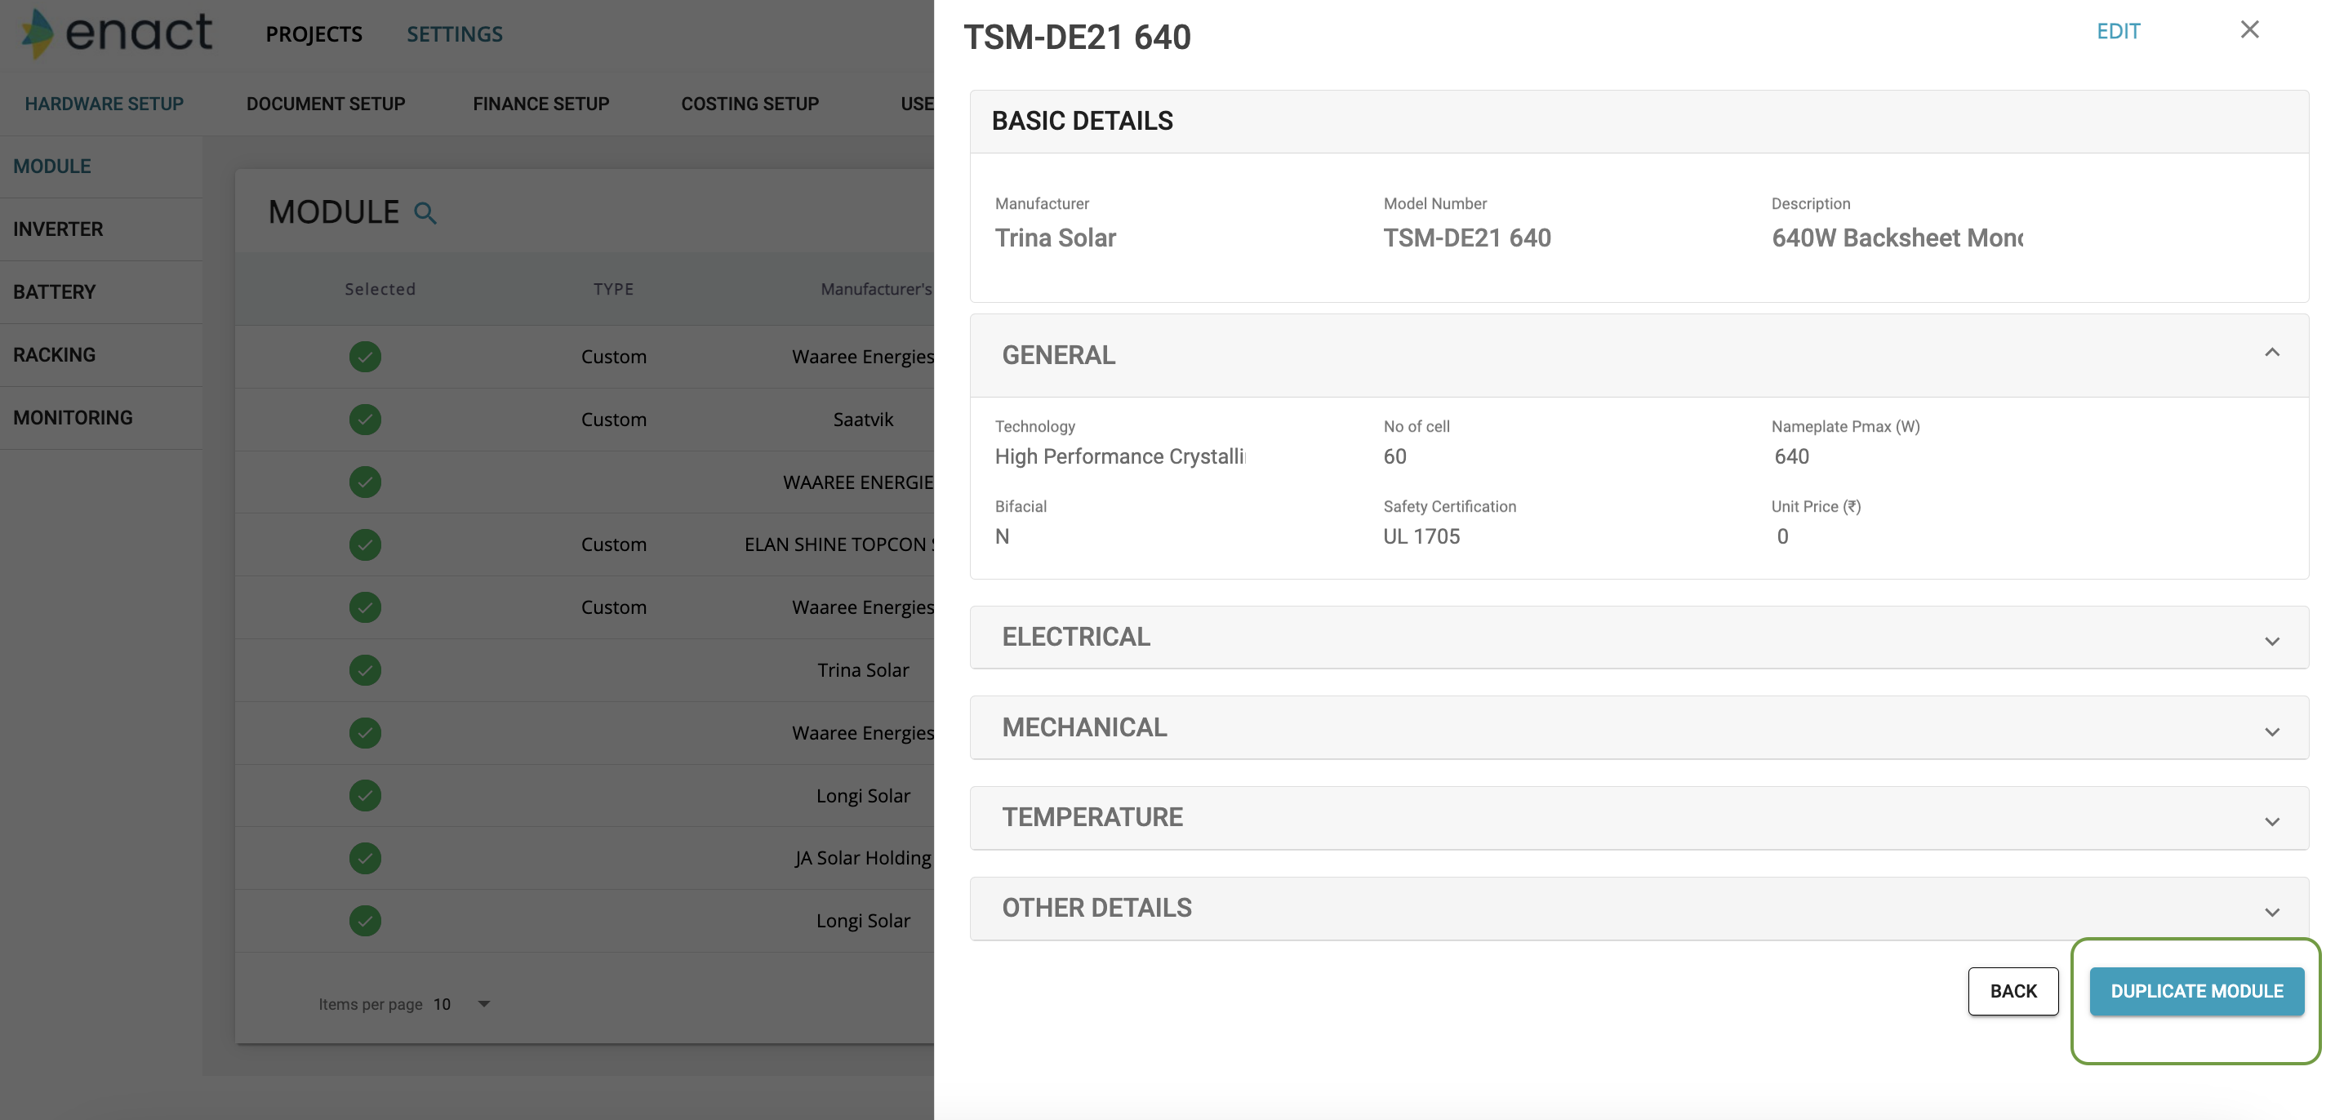This screenshot has height=1120, width=2335.
Task: Collapse the GENERAL section chevron
Action: click(x=2271, y=353)
